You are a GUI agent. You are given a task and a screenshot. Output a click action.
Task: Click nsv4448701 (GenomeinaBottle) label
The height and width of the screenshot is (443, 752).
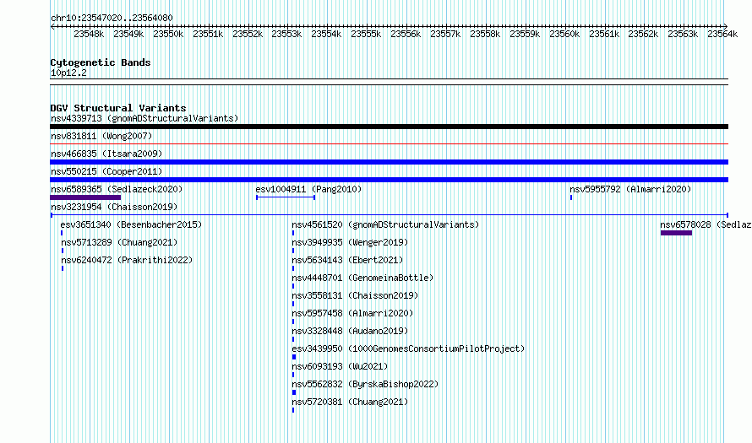pos(362,278)
